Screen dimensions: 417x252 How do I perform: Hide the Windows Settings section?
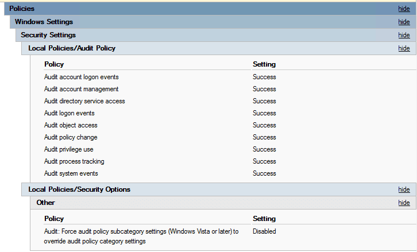404,22
